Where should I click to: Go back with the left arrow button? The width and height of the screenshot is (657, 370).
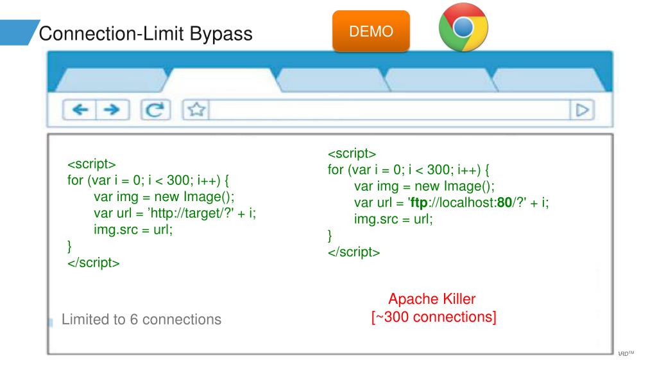(x=80, y=110)
